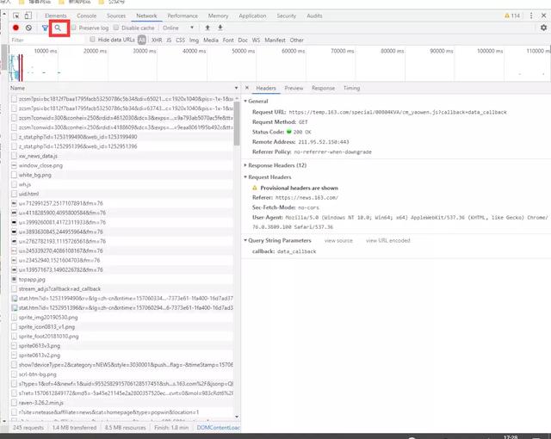The image size is (551, 439).
Task: Click the 114 warnings indicator
Action: 512,15
